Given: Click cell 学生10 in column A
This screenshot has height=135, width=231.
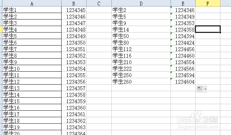Looking at the screenshot, I should [x=32, y=68].
